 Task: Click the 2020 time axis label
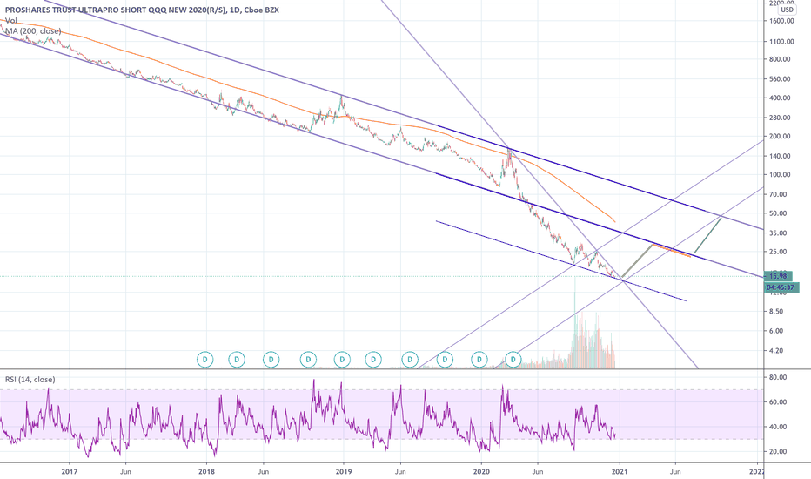481,472
